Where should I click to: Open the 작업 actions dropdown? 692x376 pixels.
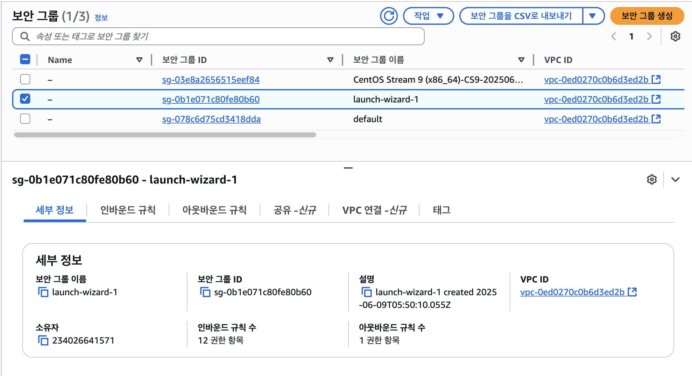click(428, 16)
